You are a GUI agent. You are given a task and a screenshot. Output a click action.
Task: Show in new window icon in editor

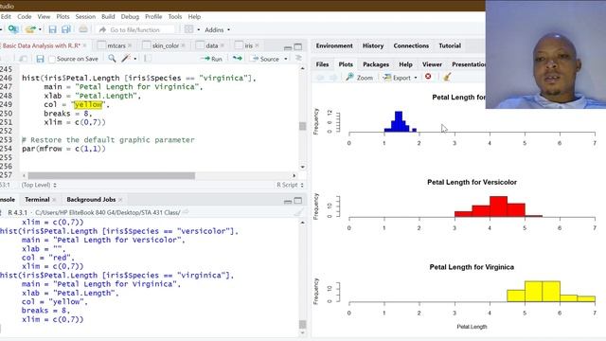[23, 59]
